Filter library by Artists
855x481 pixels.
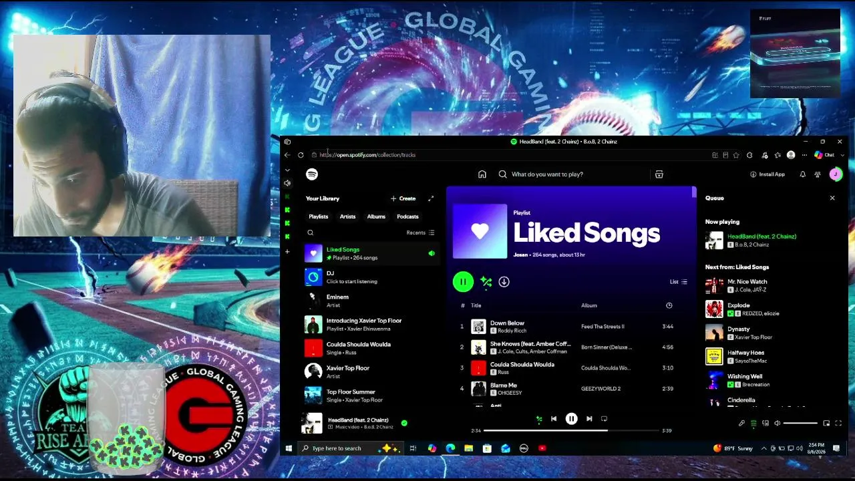point(347,216)
